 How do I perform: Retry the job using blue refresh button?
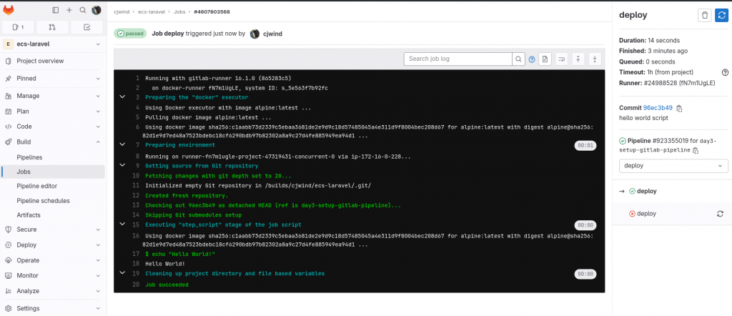[722, 15]
